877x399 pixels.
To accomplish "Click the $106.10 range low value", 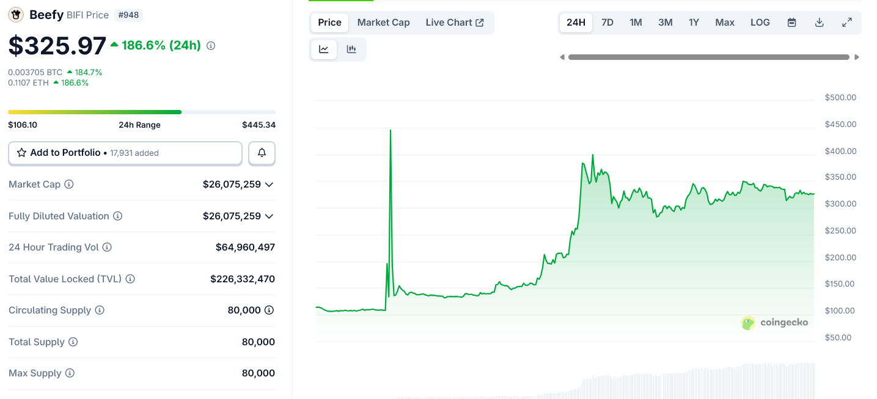I will click(x=23, y=125).
